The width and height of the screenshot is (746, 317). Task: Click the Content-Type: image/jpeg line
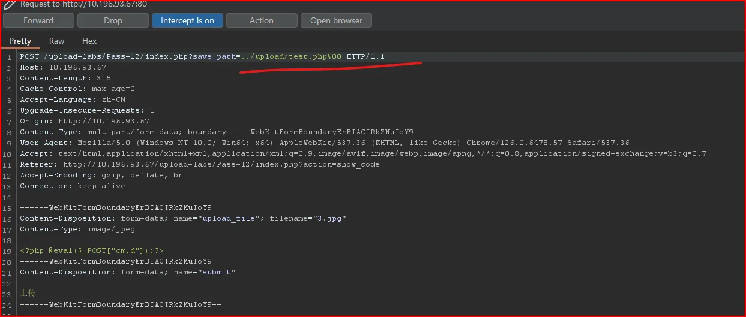(77, 229)
